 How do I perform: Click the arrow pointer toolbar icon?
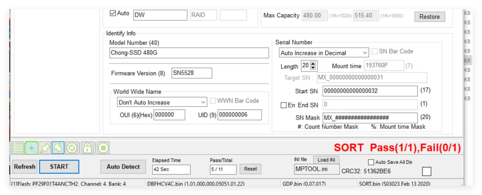[x=58, y=148]
